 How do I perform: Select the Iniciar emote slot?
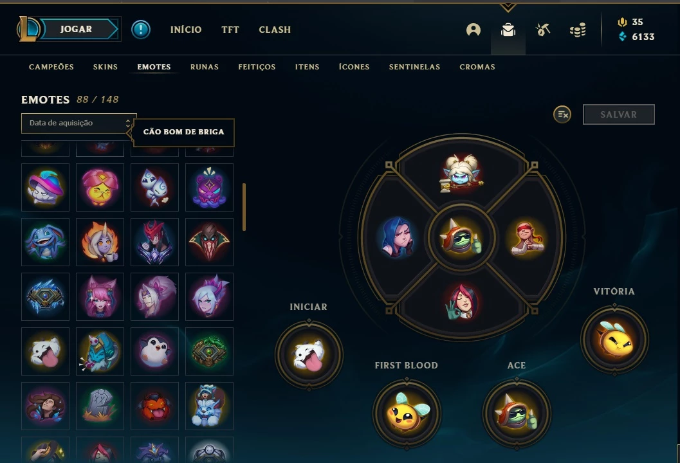[x=309, y=355]
